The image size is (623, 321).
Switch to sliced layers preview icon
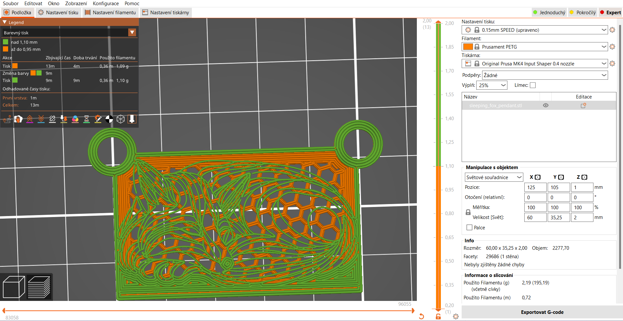[x=39, y=287]
